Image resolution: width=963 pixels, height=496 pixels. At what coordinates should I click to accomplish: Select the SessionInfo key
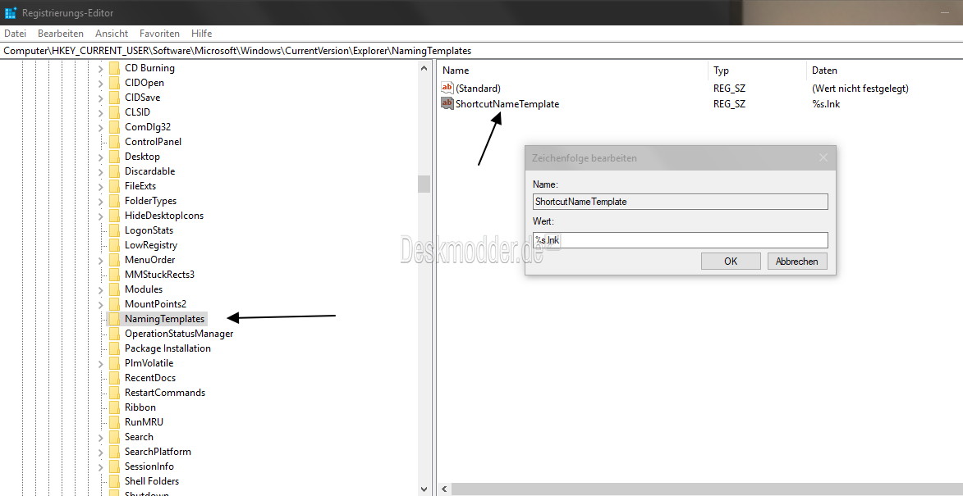point(149,466)
